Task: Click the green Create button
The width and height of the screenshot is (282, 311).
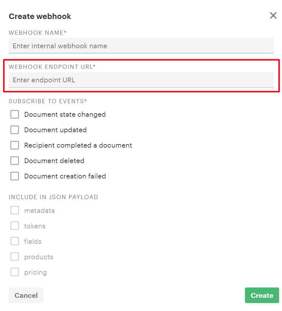Action: click(262, 295)
